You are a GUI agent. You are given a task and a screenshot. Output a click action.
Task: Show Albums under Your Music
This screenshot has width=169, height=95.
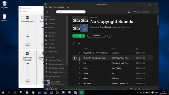(x=52, y=40)
